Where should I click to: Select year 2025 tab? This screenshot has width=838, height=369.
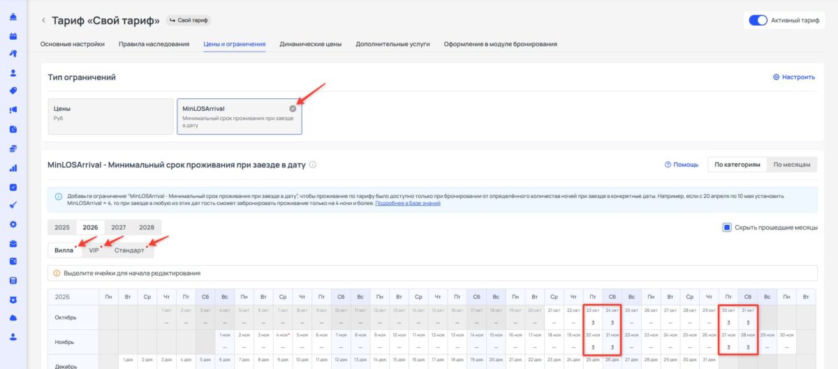[62, 227]
